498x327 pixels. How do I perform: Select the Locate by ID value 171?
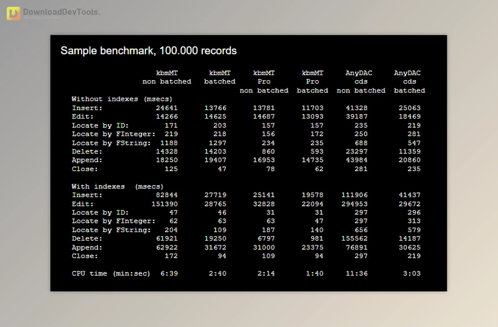pyautogui.click(x=171, y=125)
